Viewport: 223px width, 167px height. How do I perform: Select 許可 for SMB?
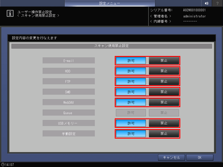click(131, 92)
